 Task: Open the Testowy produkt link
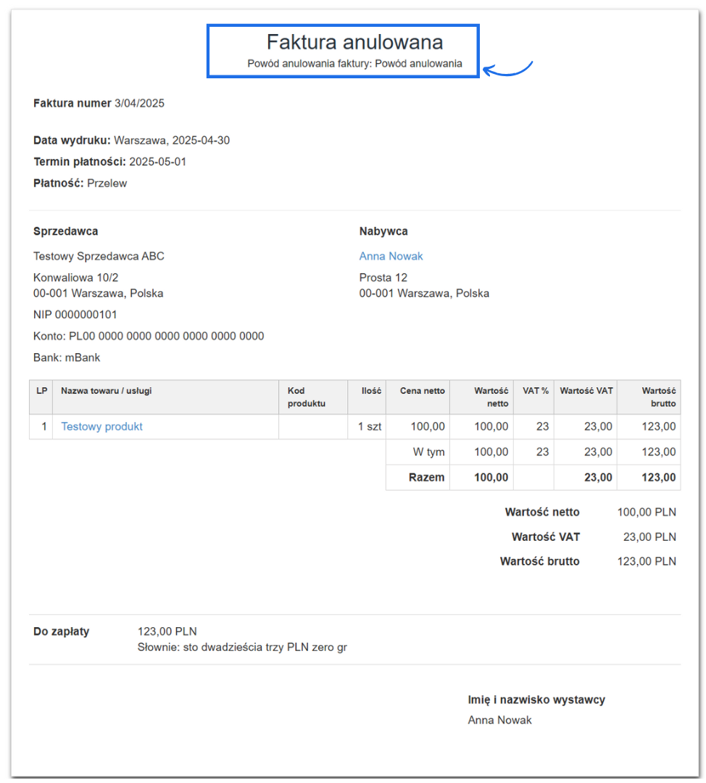102,426
